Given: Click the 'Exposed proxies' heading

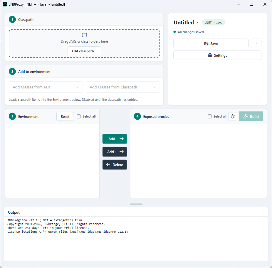Looking at the screenshot, I should [x=156, y=116].
